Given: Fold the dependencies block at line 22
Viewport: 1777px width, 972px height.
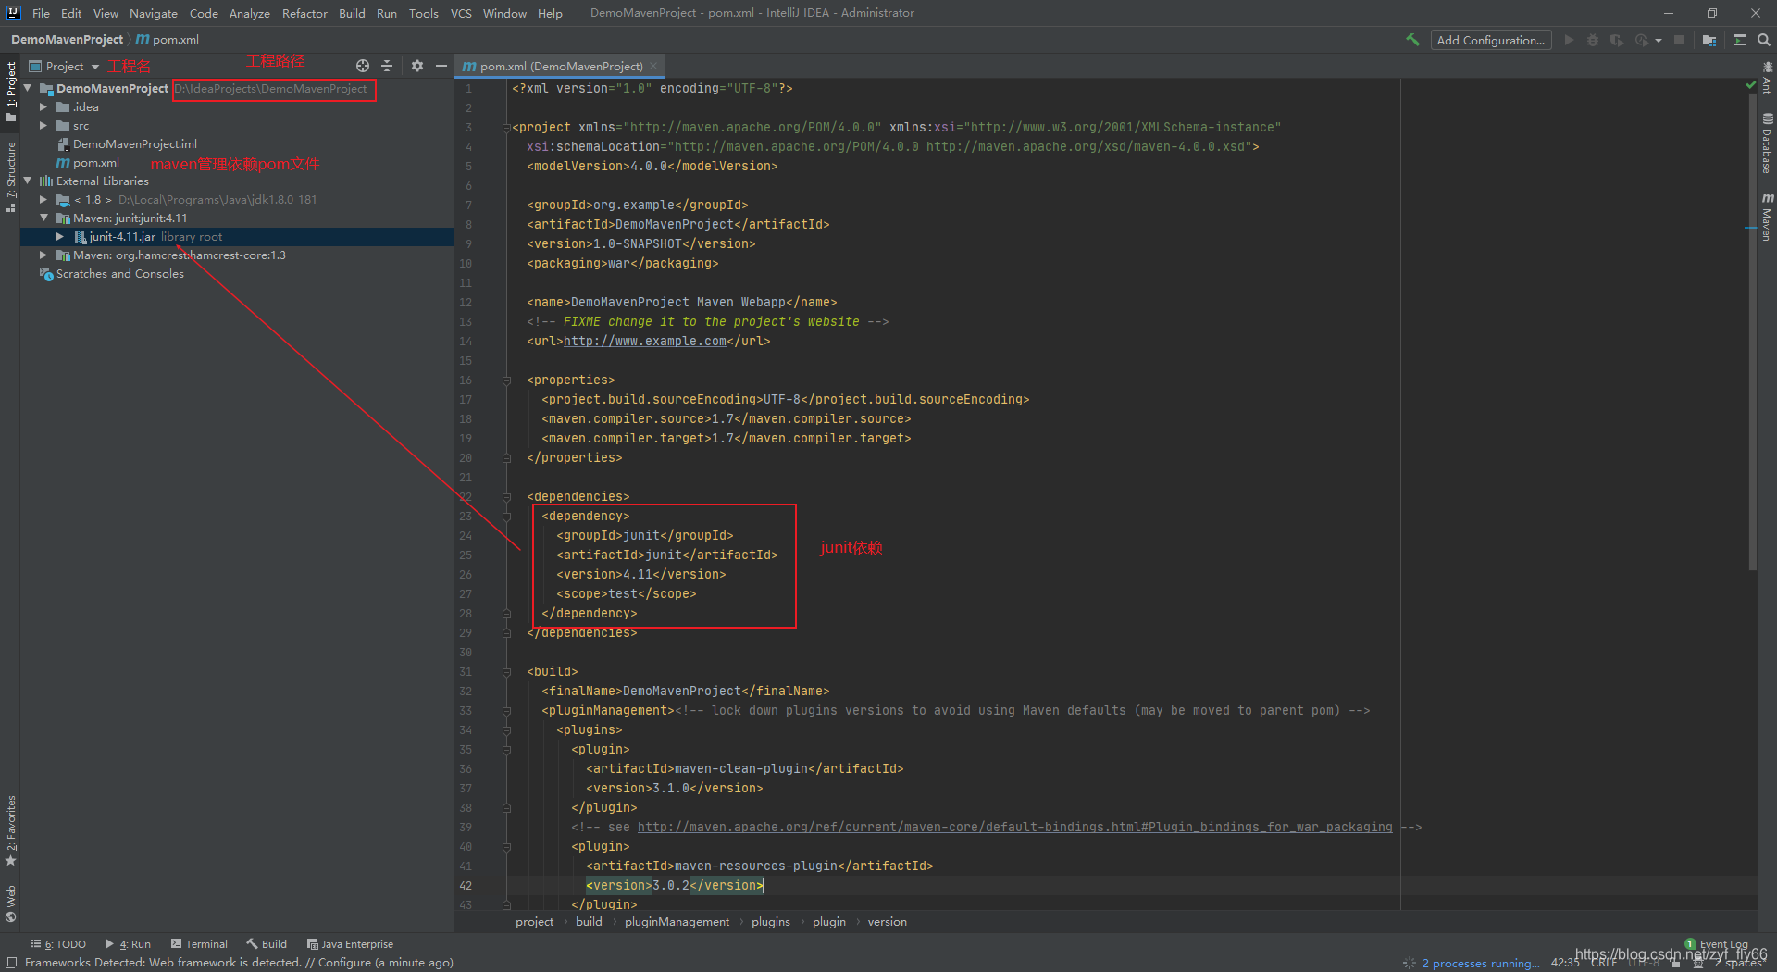Looking at the screenshot, I should click(506, 497).
